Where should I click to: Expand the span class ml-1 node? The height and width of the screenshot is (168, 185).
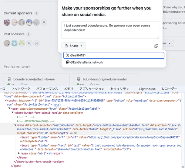[19, 153]
